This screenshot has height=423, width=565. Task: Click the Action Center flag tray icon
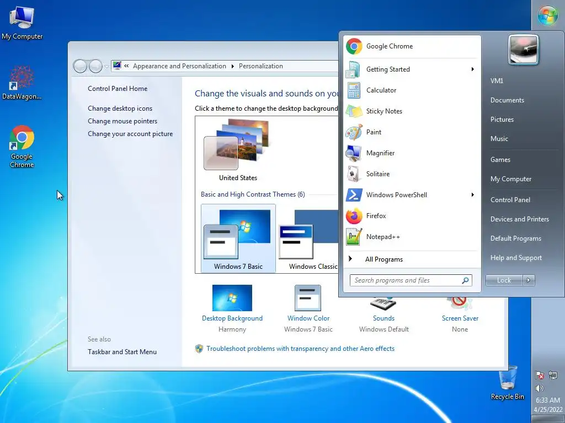[x=540, y=376]
